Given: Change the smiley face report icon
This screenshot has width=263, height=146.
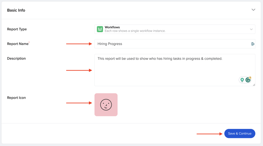Looking at the screenshot, I should pos(106,105).
